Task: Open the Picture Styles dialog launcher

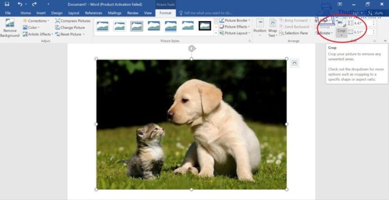Action: [x=249, y=41]
